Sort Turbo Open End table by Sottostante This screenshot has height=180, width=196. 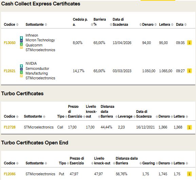point(46,163)
